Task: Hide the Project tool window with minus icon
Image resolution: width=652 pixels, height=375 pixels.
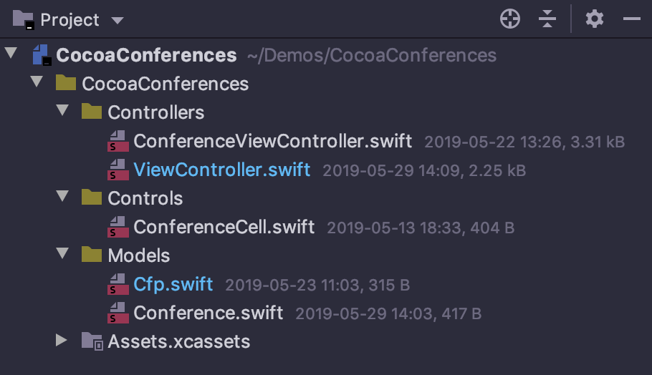Action: [x=632, y=19]
